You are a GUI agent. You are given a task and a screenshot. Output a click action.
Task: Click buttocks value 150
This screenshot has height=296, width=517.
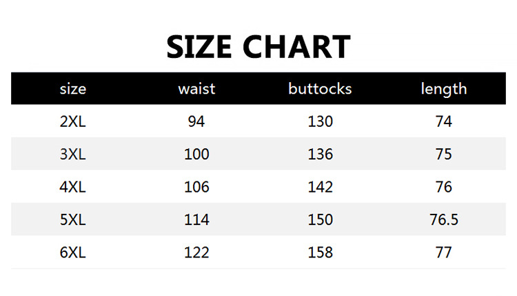point(320,220)
